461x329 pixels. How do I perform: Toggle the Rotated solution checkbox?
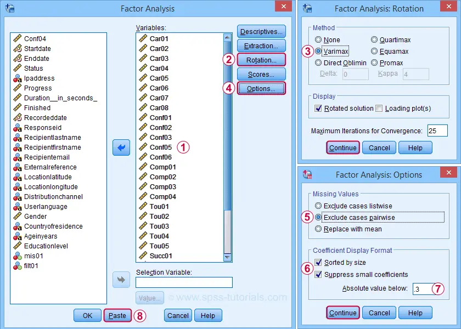tap(318, 109)
